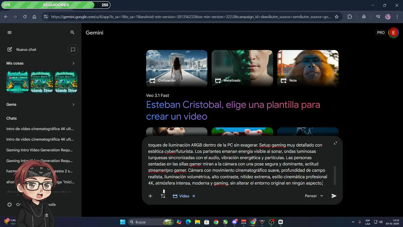Open Microsoft Store from the taskbar
The image size is (403, 227).
click(207, 222)
